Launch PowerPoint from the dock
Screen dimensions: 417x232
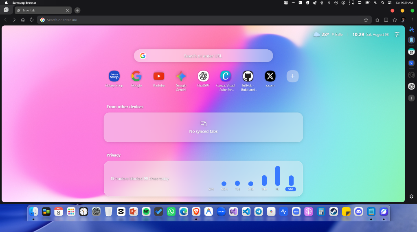click(134, 212)
